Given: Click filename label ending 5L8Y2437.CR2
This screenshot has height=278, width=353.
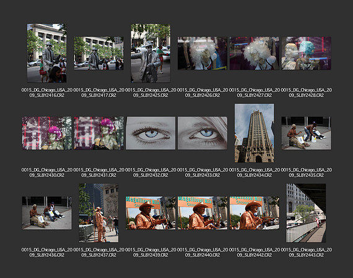Looking at the screenshot, I should tap(99, 253).
